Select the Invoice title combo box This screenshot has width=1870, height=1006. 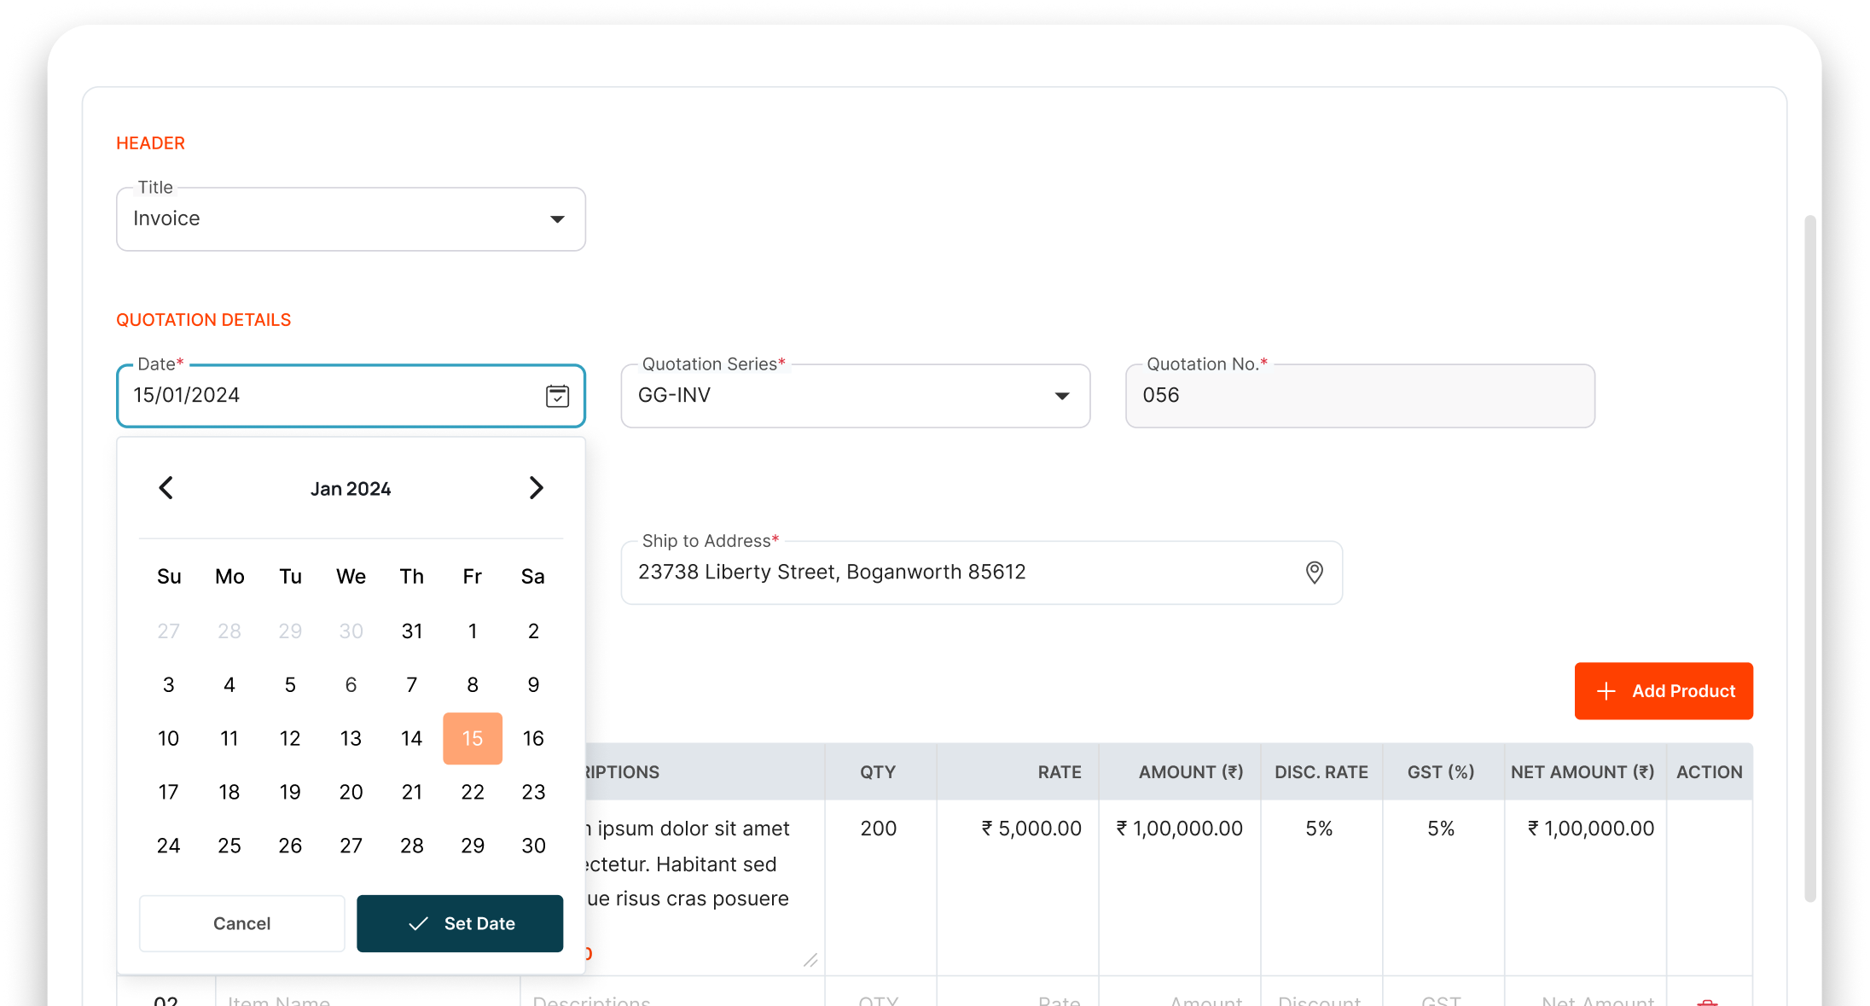click(351, 219)
